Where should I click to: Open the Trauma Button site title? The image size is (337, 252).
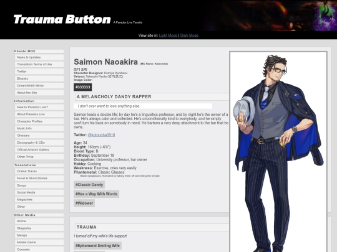click(x=62, y=19)
